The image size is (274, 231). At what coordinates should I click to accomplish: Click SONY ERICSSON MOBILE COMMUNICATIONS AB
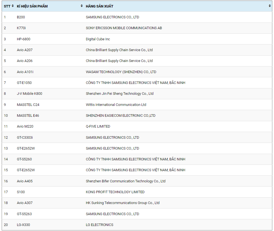coord(124,28)
